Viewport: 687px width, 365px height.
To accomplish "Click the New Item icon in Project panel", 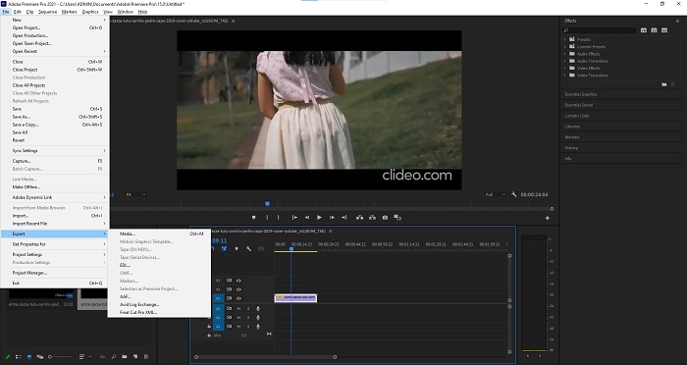I will pyautogui.click(x=135, y=357).
